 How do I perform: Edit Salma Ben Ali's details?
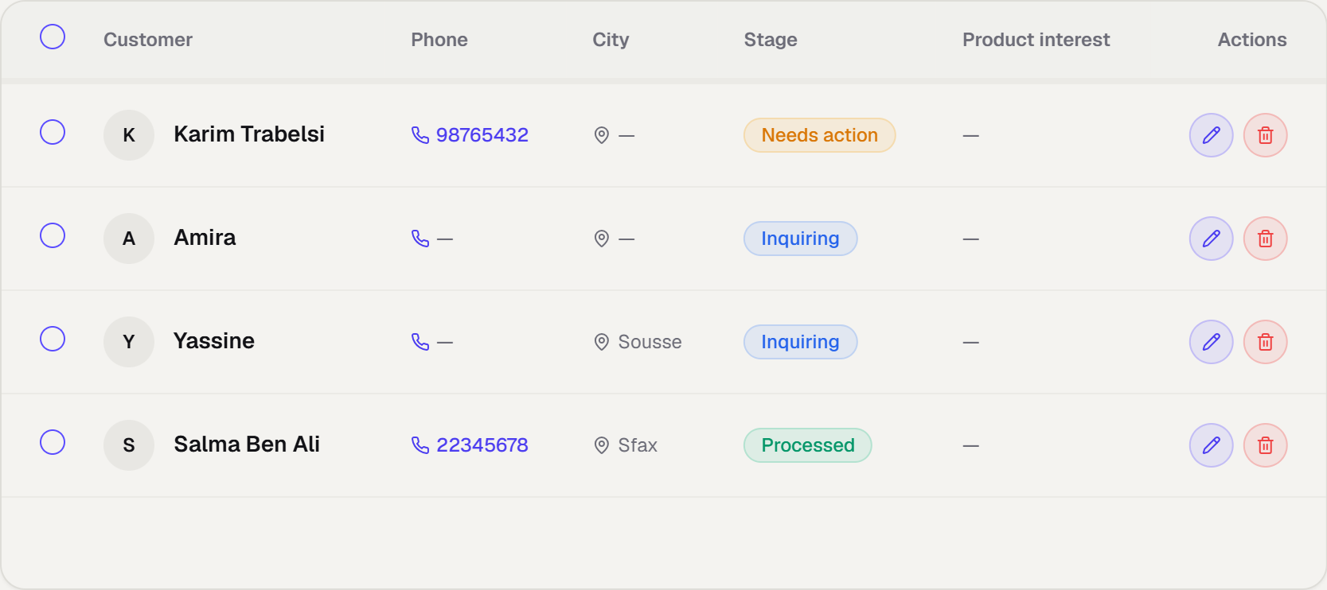click(x=1211, y=445)
